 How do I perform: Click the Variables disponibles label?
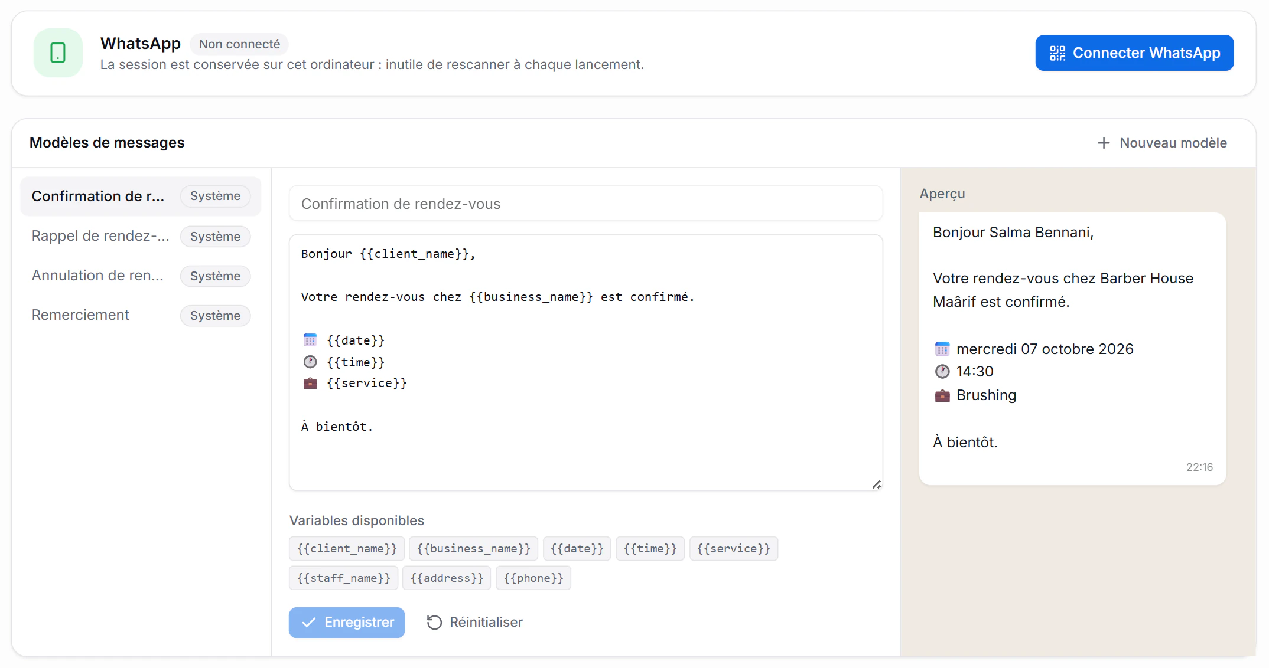pos(357,520)
